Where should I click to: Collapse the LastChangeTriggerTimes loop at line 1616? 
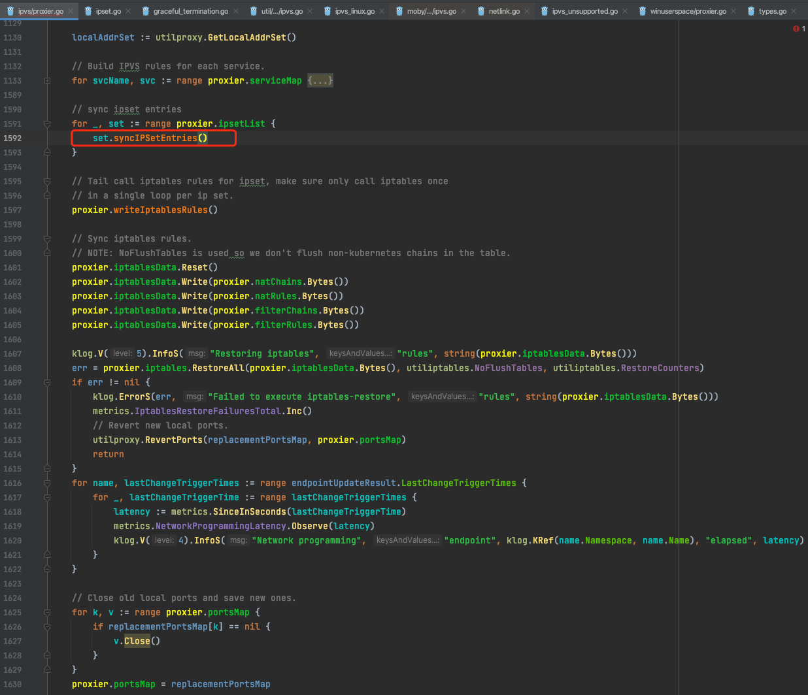point(47,483)
